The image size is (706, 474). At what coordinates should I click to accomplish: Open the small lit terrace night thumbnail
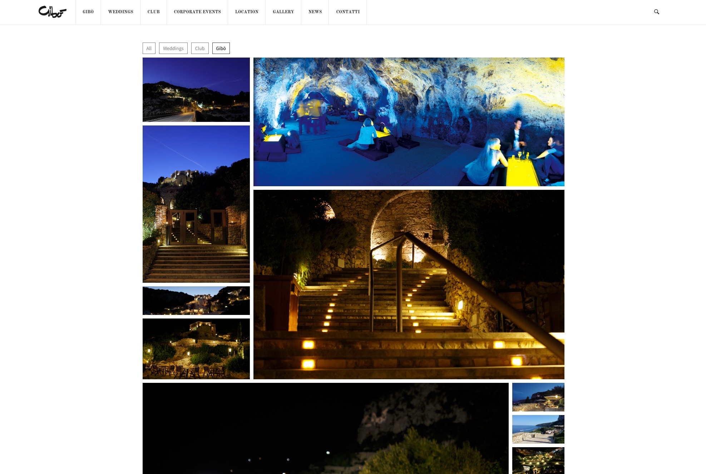click(x=538, y=460)
